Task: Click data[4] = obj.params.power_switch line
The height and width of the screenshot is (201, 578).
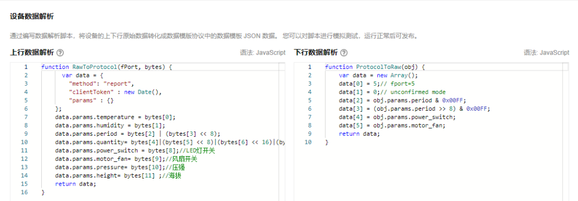Action: point(397,117)
